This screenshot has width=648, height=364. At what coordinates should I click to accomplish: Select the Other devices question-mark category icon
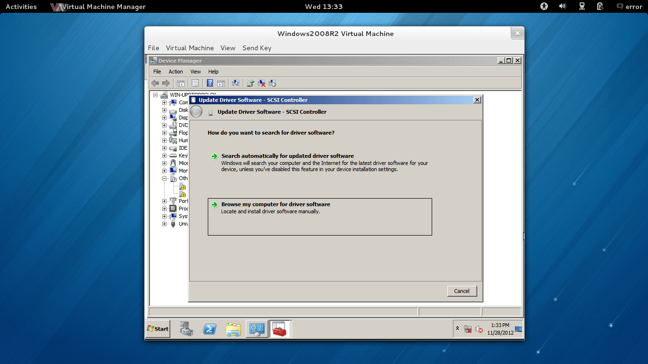173,178
